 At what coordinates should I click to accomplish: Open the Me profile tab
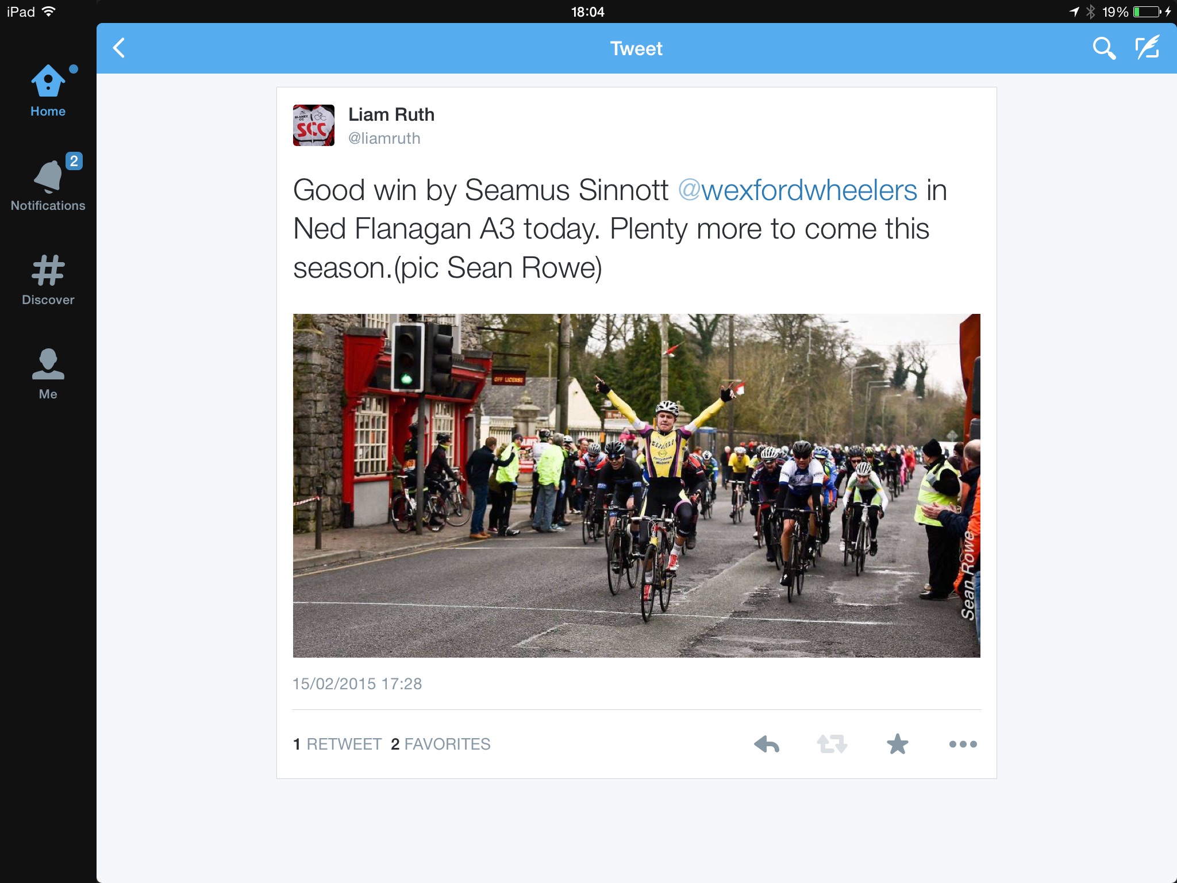48,374
